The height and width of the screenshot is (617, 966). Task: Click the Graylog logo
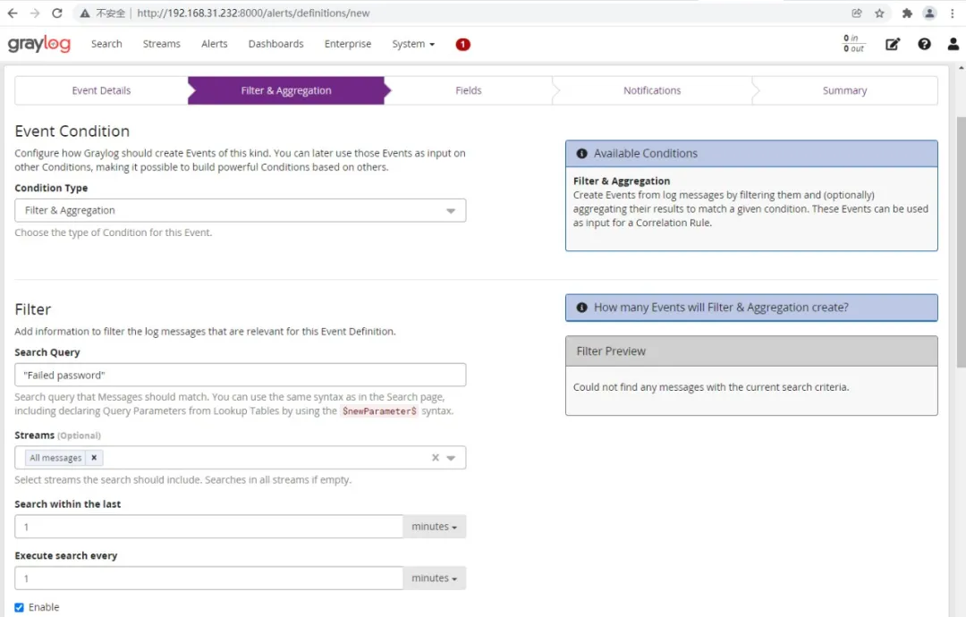[39, 44]
